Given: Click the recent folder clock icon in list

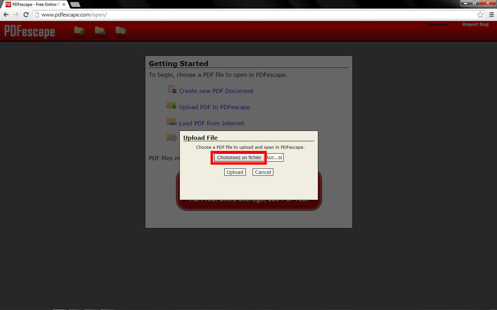Looking at the screenshot, I should tap(172, 137).
